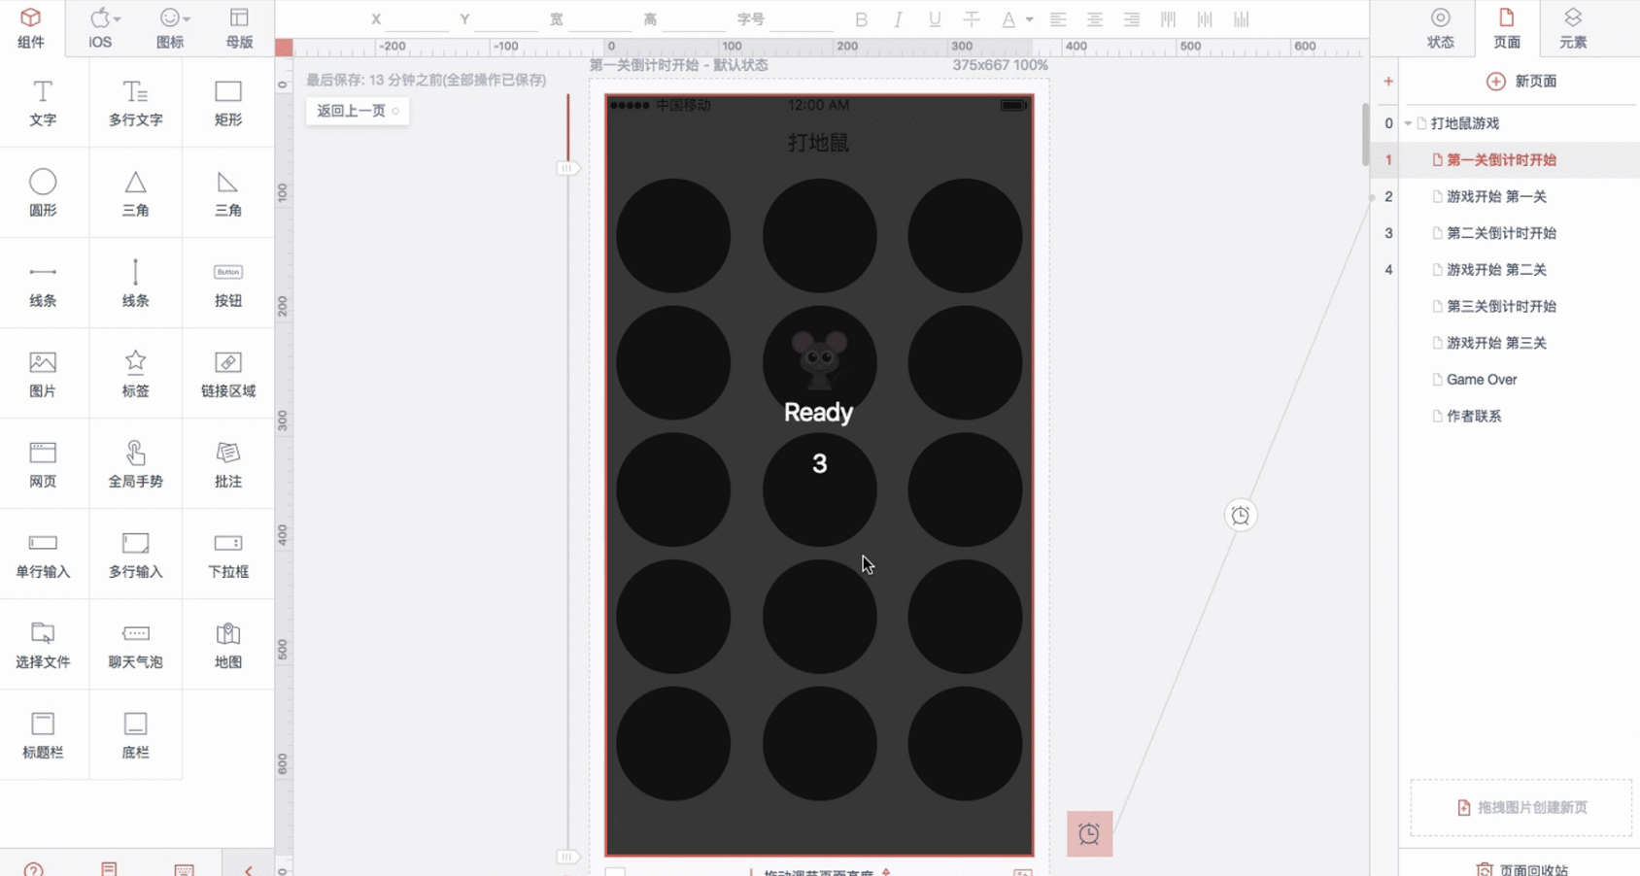Switch to the 元素 elements tab
Image resolution: width=1640 pixels, height=876 pixels.
click(x=1573, y=27)
